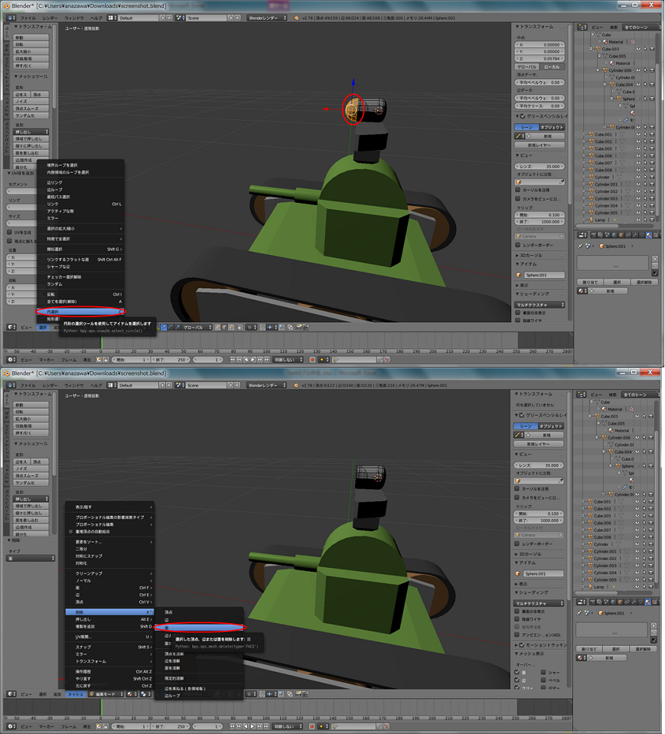The image size is (665, 734).
Task: Expand Cylinder.006 in the Outliner tree
Action: click(598, 70)
